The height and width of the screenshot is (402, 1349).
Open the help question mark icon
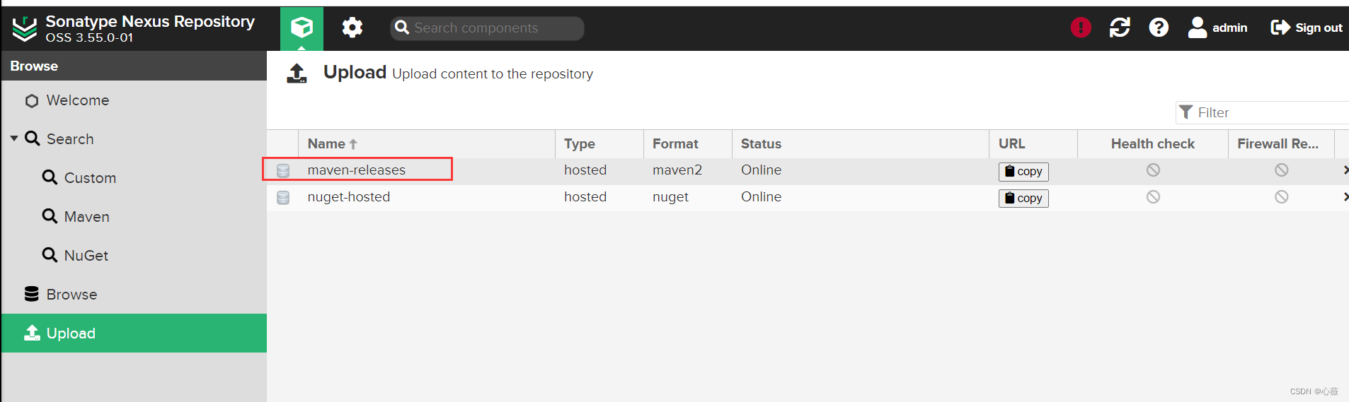point(1159,28)
